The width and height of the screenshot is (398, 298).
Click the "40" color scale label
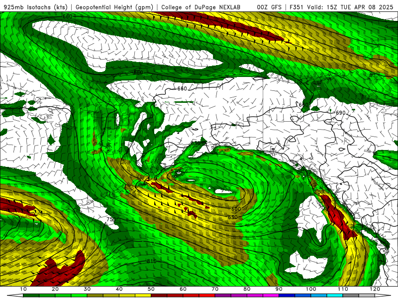coord(119,289)
